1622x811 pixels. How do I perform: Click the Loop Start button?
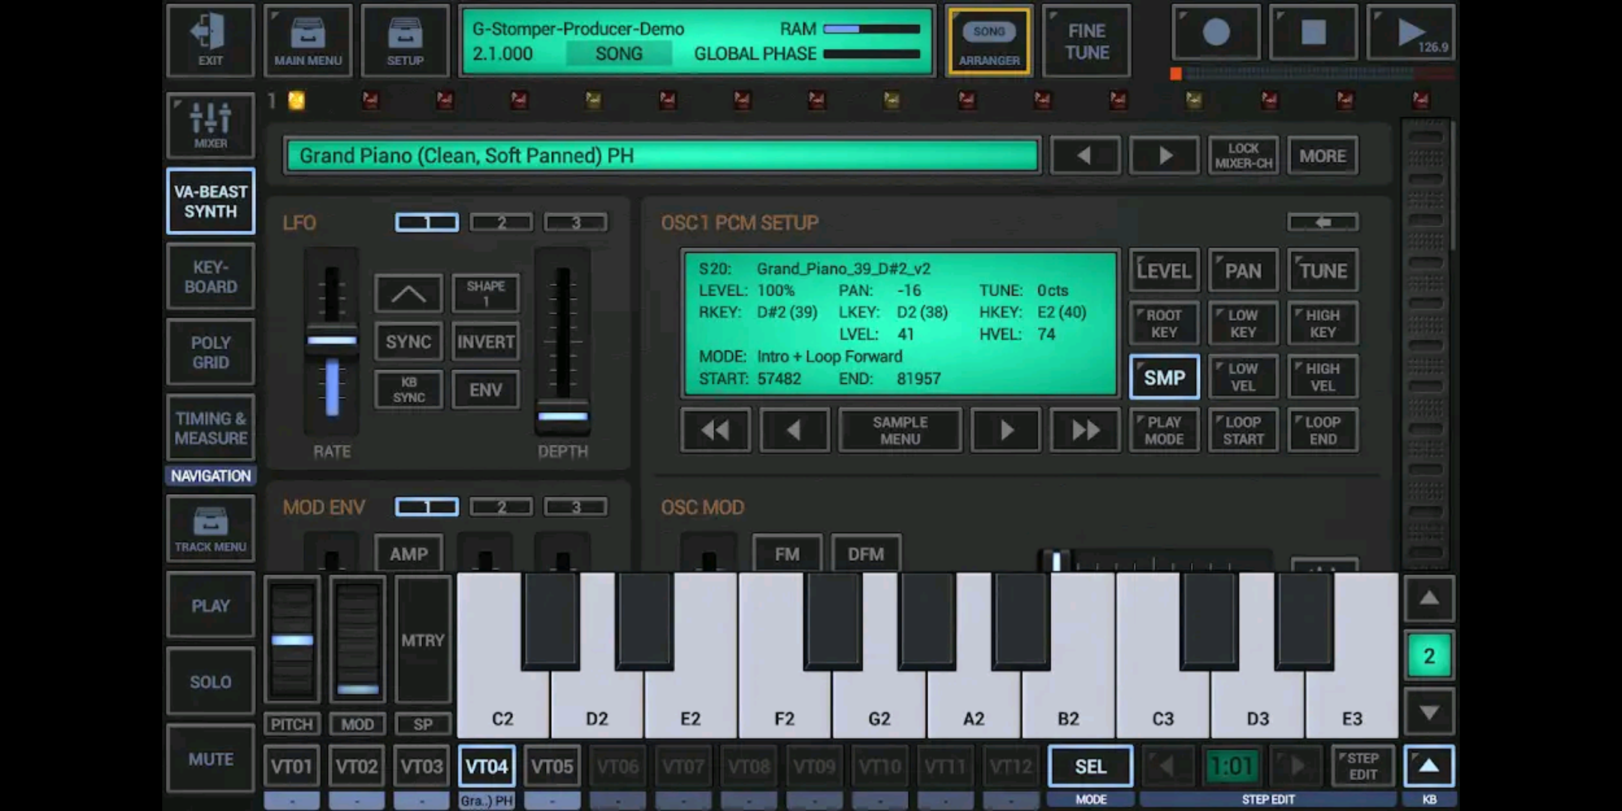tap(1243, 430)
